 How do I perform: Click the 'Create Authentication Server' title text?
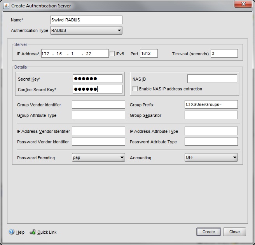coord(41,6)
